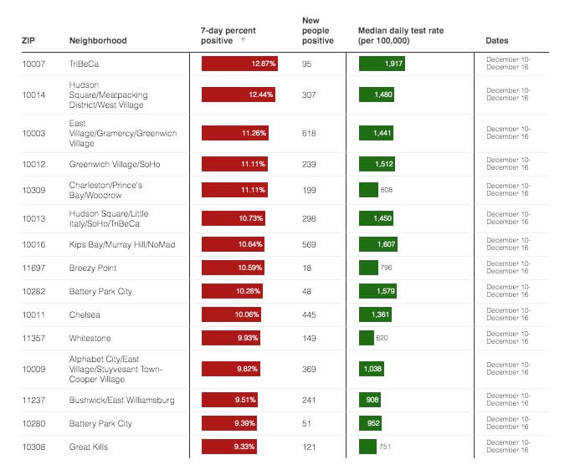The image size is (575, 470).
Task: Select the Chelsea 10.06% bar
Action: (x=231, y=314)
